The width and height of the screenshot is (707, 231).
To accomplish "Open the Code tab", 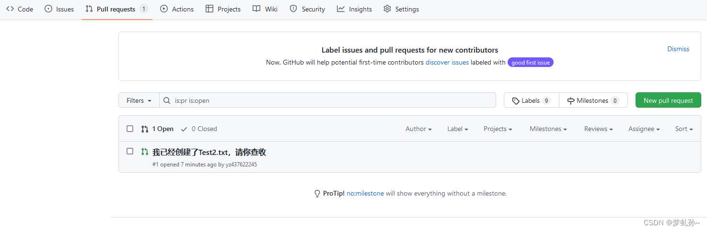I will click(x=20, y=9).
